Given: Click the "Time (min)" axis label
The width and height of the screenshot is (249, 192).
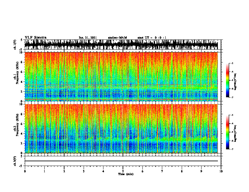Looking at the screenshot, I should pyautogui.click(x=126, y=174).
